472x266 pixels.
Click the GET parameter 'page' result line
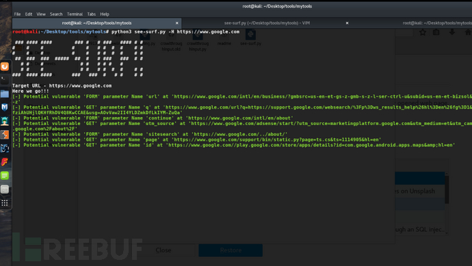(x=197, y=140)
